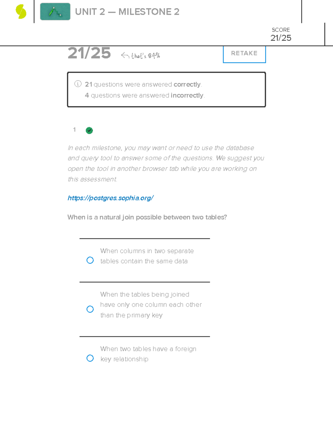This screenshot has height=431, width=333.
Task: Click the green checkmark icon beside question 1
Action: coord(89,130)
